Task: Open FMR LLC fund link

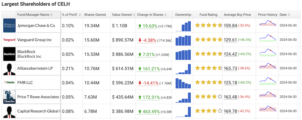Action: 25,83
